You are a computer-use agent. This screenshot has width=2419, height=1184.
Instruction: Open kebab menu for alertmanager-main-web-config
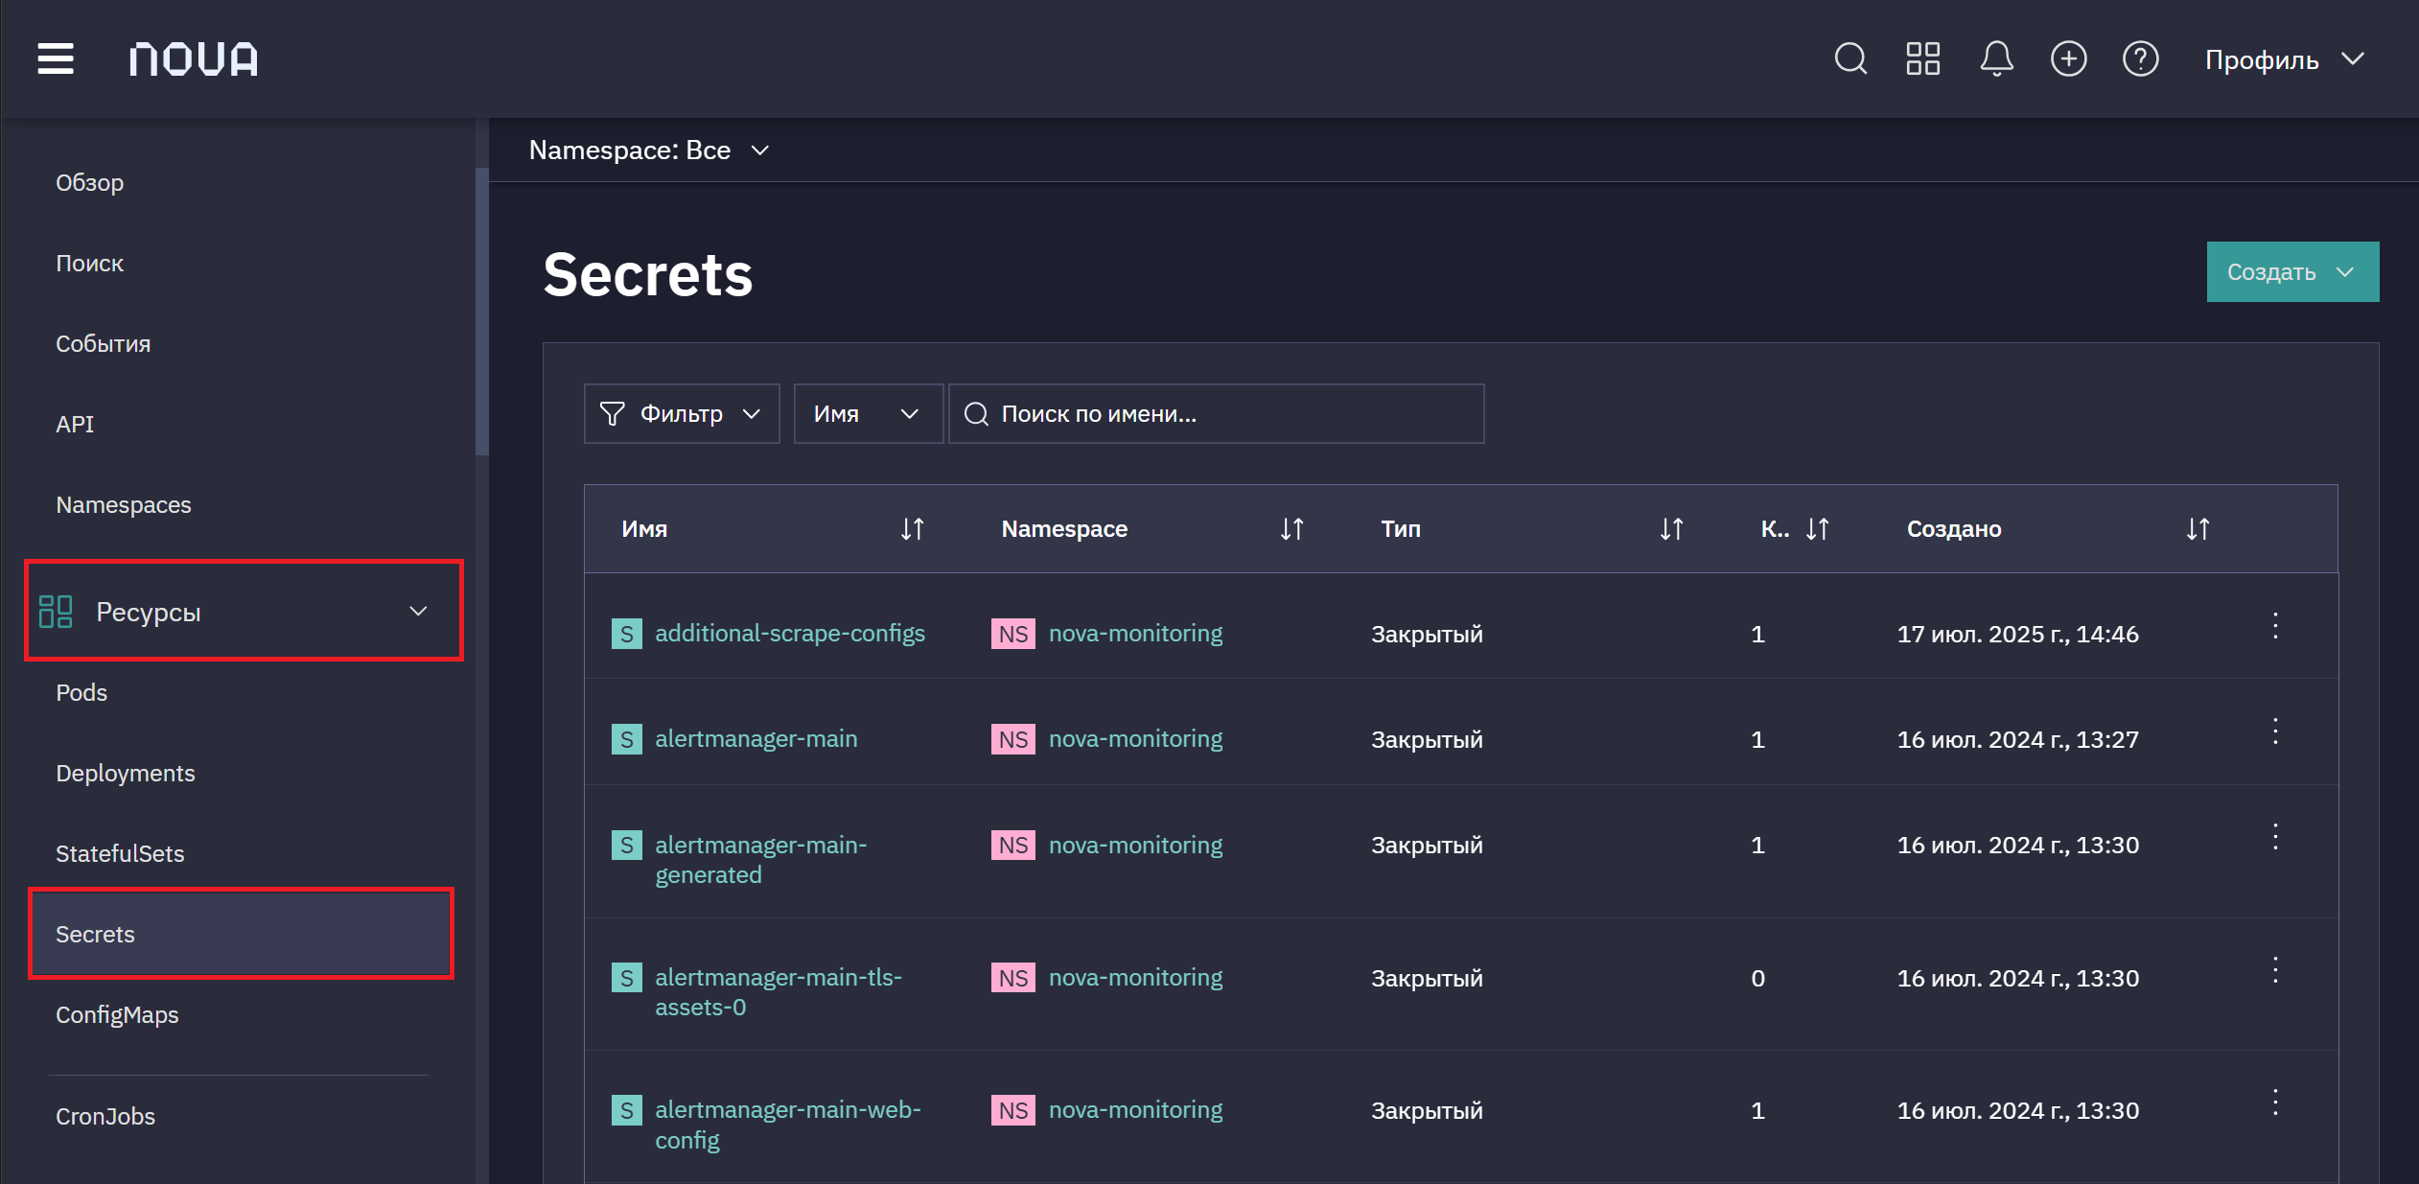[x=2275, y=1103]
